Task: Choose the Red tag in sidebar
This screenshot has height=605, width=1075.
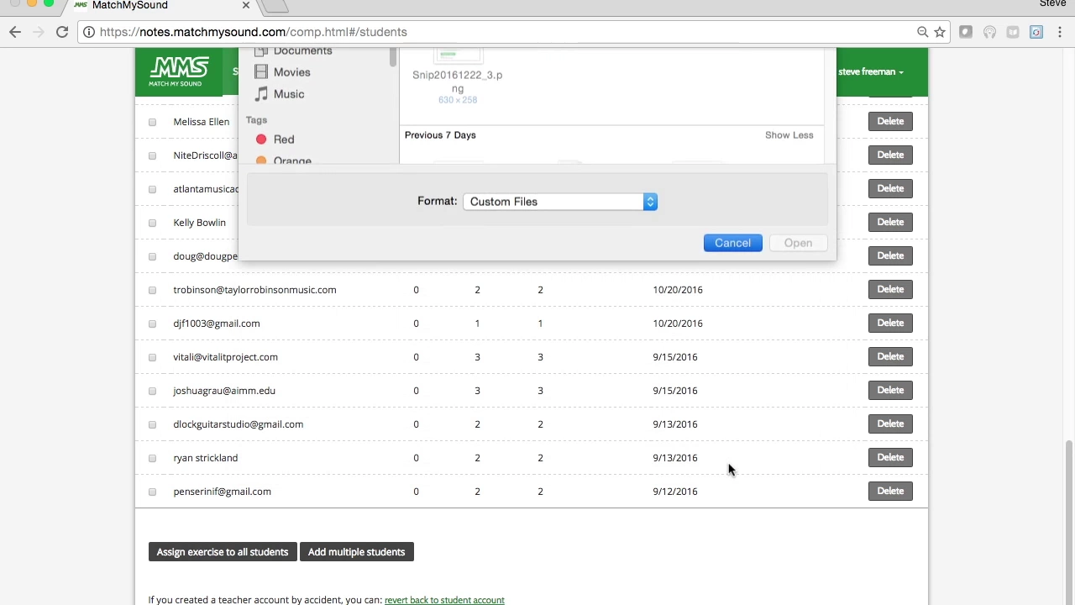Action: [x=284, y=139]
